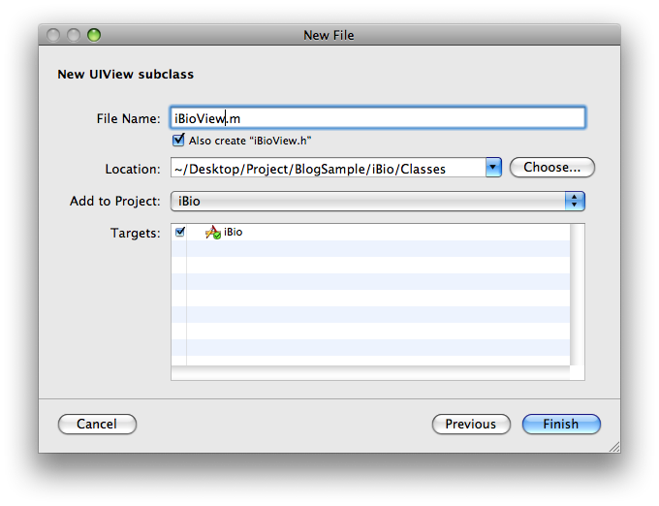This screenshot has height=506, width=659.
Task: Click the window resize grip icon
Action: (614, 447)
